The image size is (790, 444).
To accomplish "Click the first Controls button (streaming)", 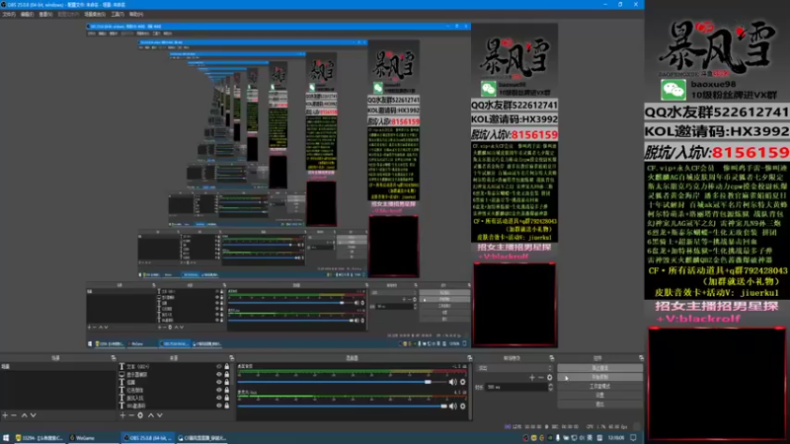I will point(599,368).
